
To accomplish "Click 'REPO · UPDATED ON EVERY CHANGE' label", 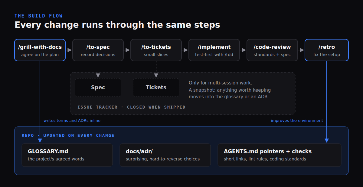I will tap(68, 135).
